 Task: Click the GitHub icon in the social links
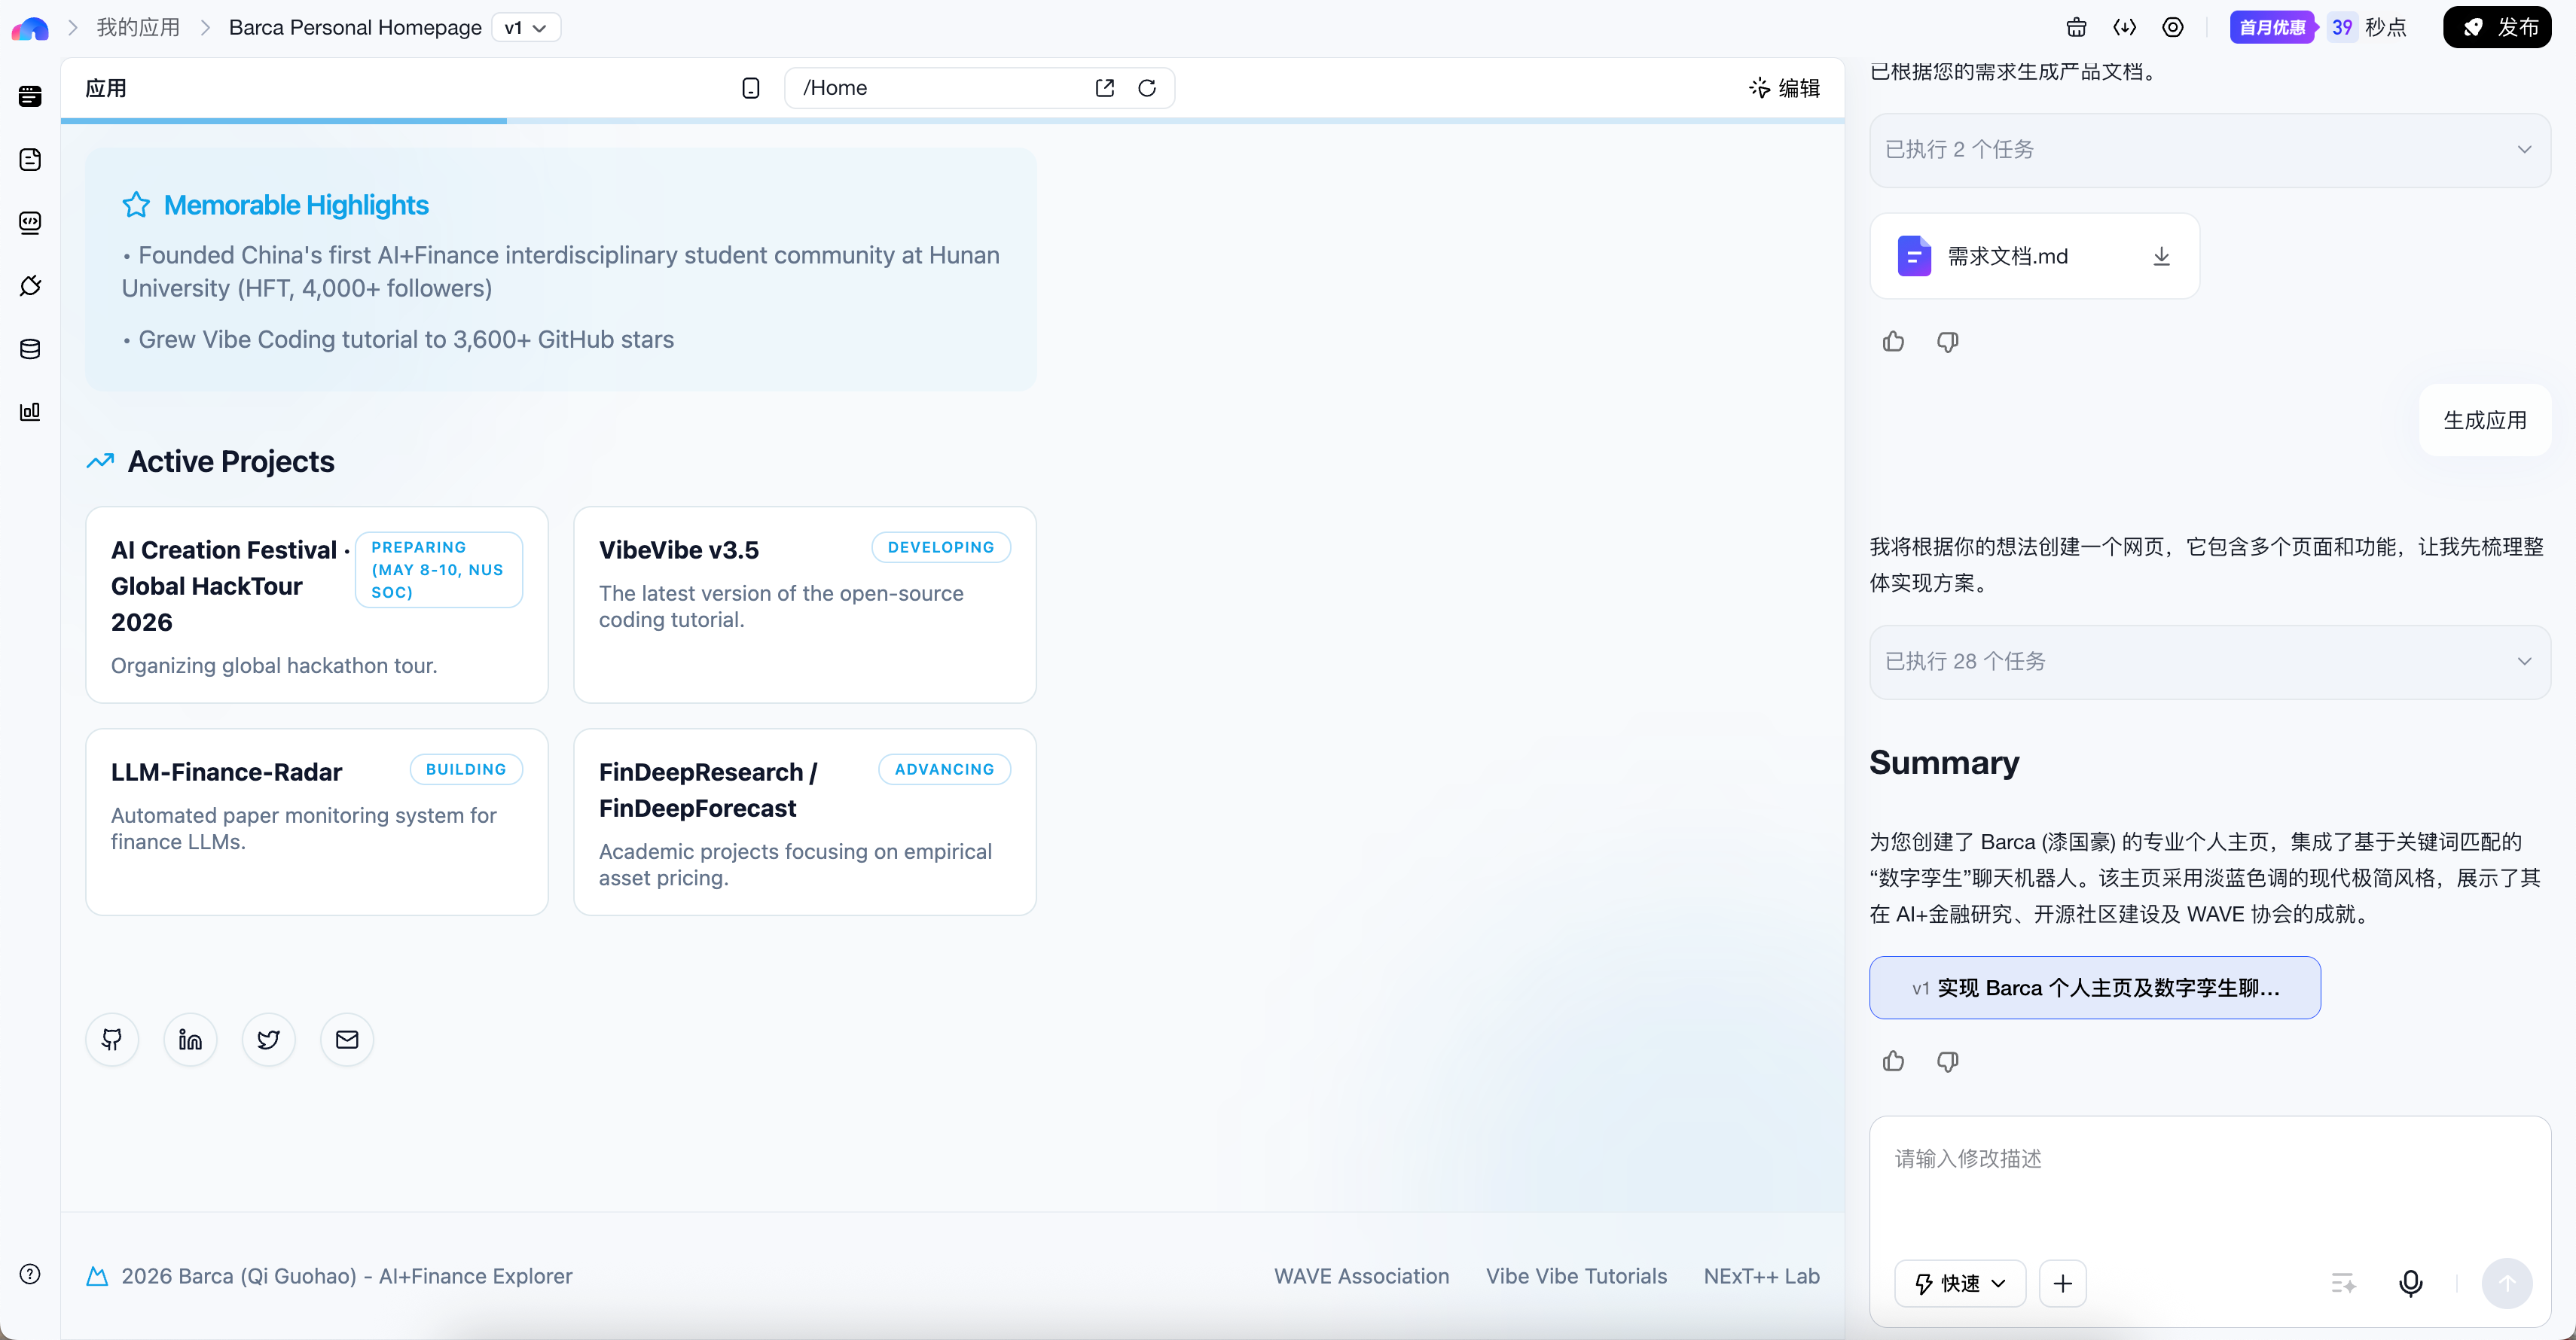112,1039
